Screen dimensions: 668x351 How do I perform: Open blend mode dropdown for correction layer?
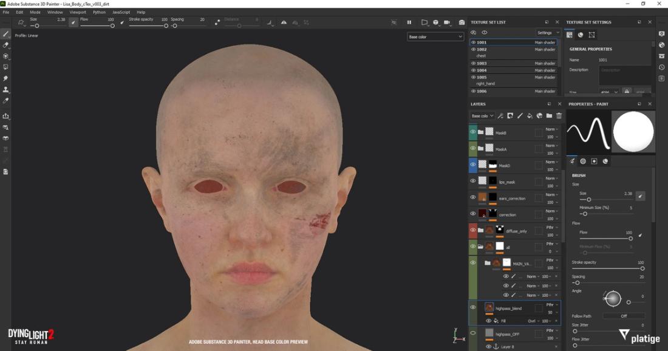click(x=551, y=211)
